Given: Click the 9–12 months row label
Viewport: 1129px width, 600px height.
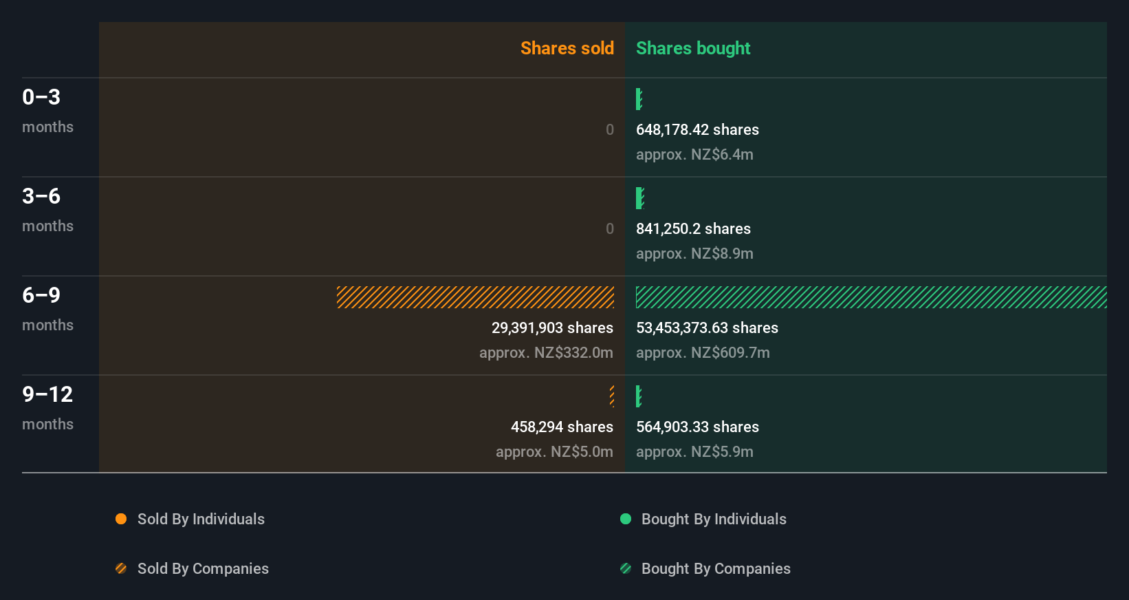Looking at the screenshot, I should click(47, 408).
